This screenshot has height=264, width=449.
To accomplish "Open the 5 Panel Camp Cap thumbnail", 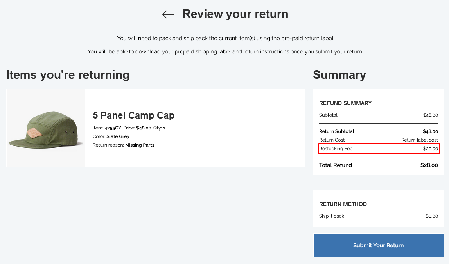I will [x=46, y=128].
